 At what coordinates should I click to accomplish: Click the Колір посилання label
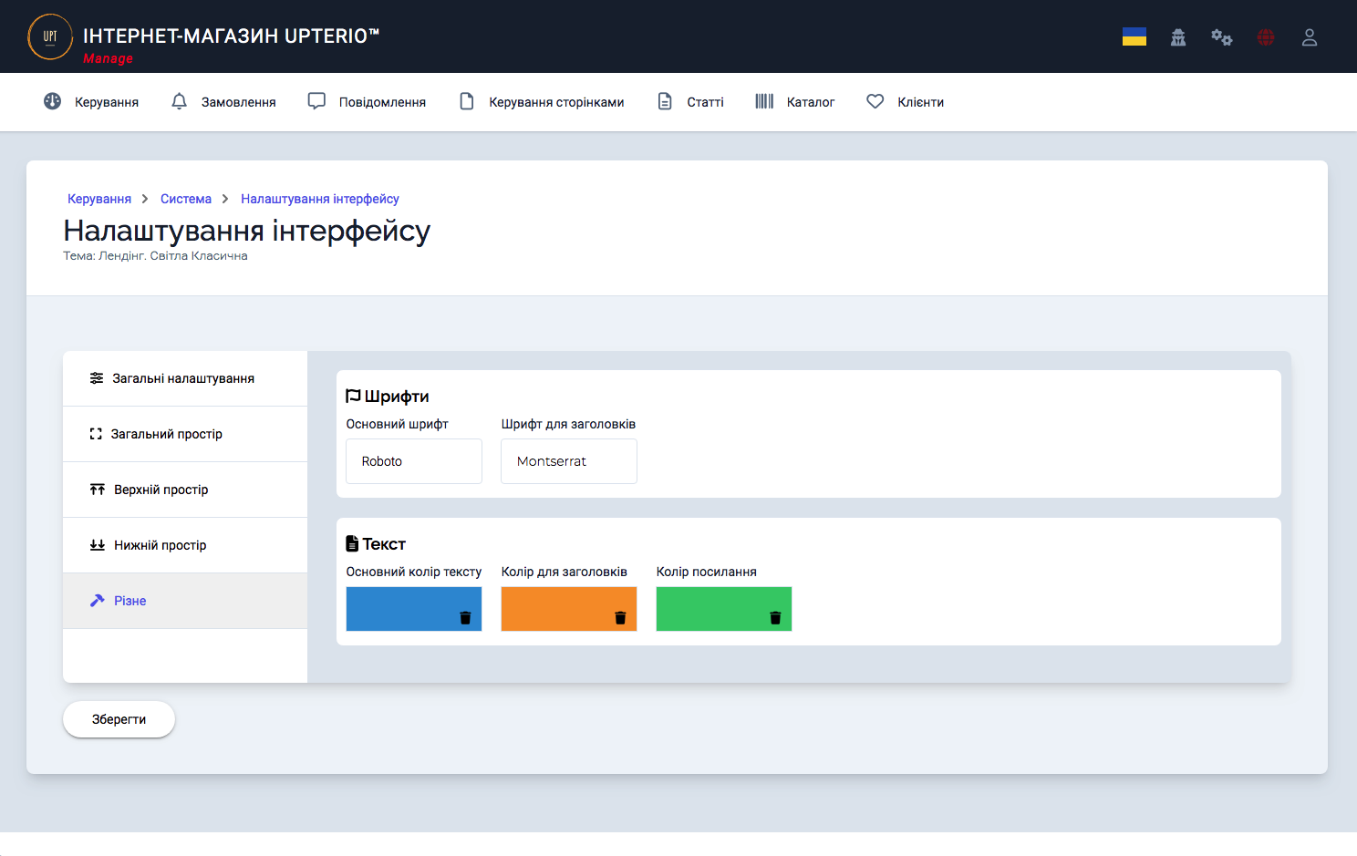[707, 572]
